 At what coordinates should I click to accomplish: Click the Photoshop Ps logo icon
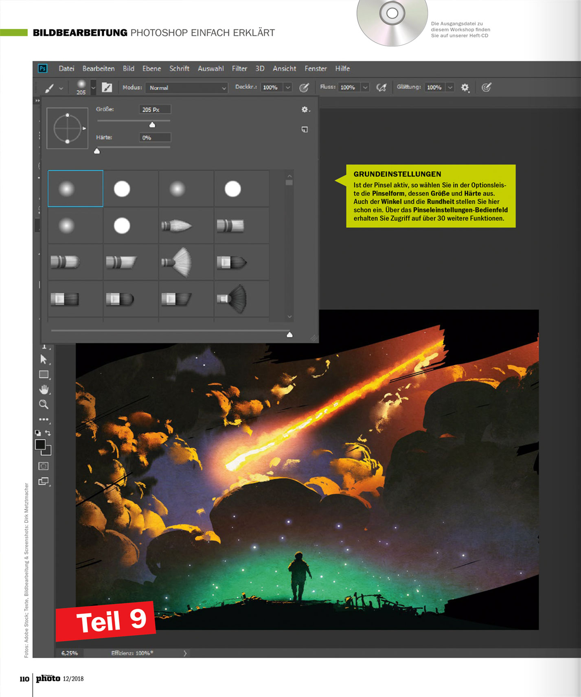coord(42,68)
